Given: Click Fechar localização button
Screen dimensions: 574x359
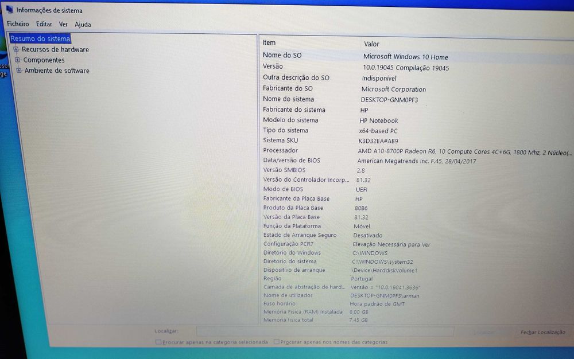Looking at the screenshot, I should [542, 332].
